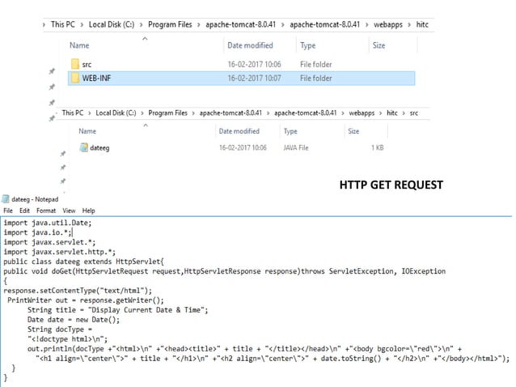The height and width of the screenshot is (387, 516).
Task: Click JAVA File type of dateeg
Action: click(x=296, y=147)
